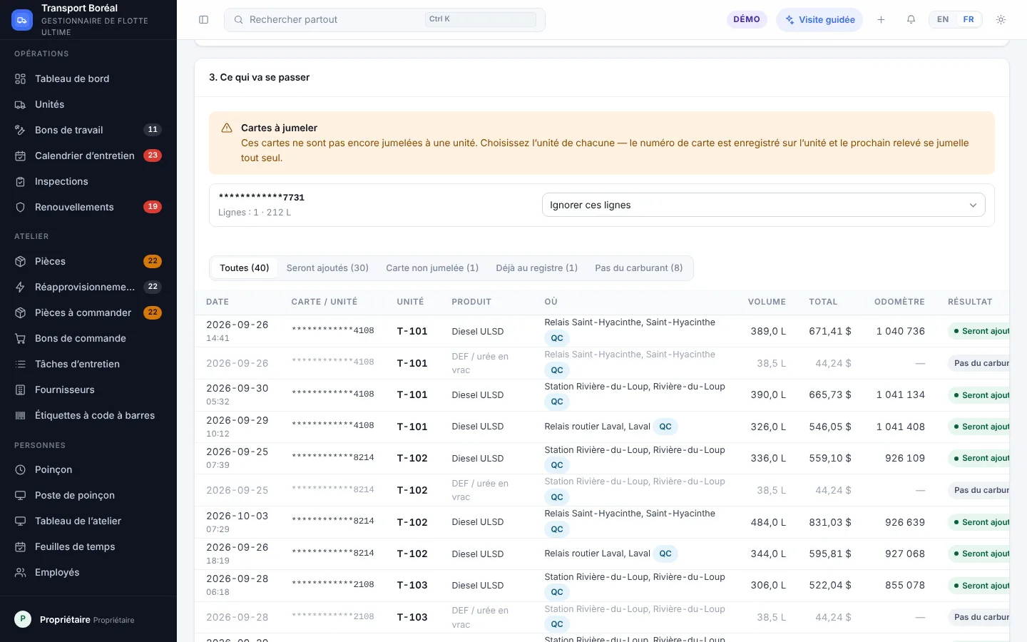Open Étiquettes à code à barres
This screenshot has height=642, width=1027.
(88, 415)
